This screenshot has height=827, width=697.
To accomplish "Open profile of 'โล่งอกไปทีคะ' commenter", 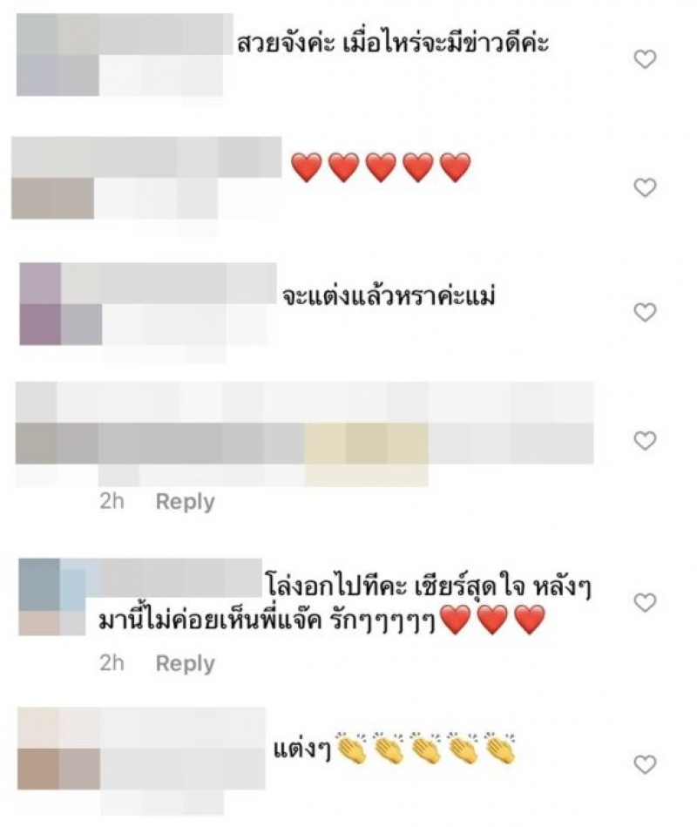I will 139,578.
